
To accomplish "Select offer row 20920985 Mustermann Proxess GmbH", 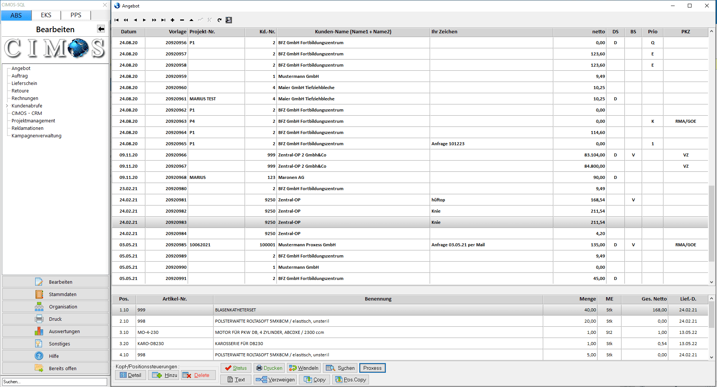I will tap(410, 245).
